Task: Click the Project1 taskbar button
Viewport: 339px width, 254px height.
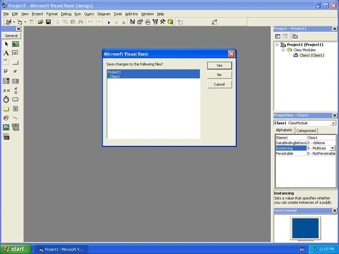Action: pos(61,249)
